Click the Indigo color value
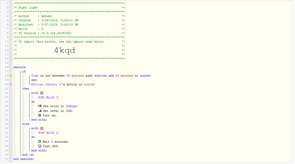 (x=71, y=106)
